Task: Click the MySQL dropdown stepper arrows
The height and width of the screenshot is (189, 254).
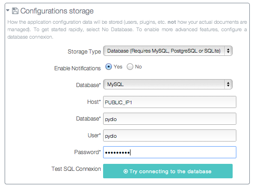Action: 228,84
